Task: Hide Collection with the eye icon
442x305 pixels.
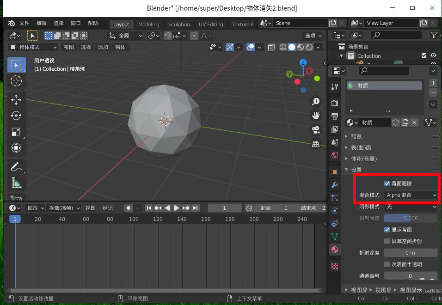Action: [433, 55]
